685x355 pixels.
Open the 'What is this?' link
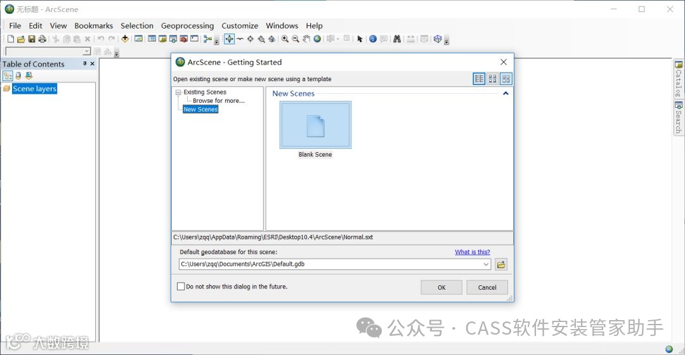point(473,252)
